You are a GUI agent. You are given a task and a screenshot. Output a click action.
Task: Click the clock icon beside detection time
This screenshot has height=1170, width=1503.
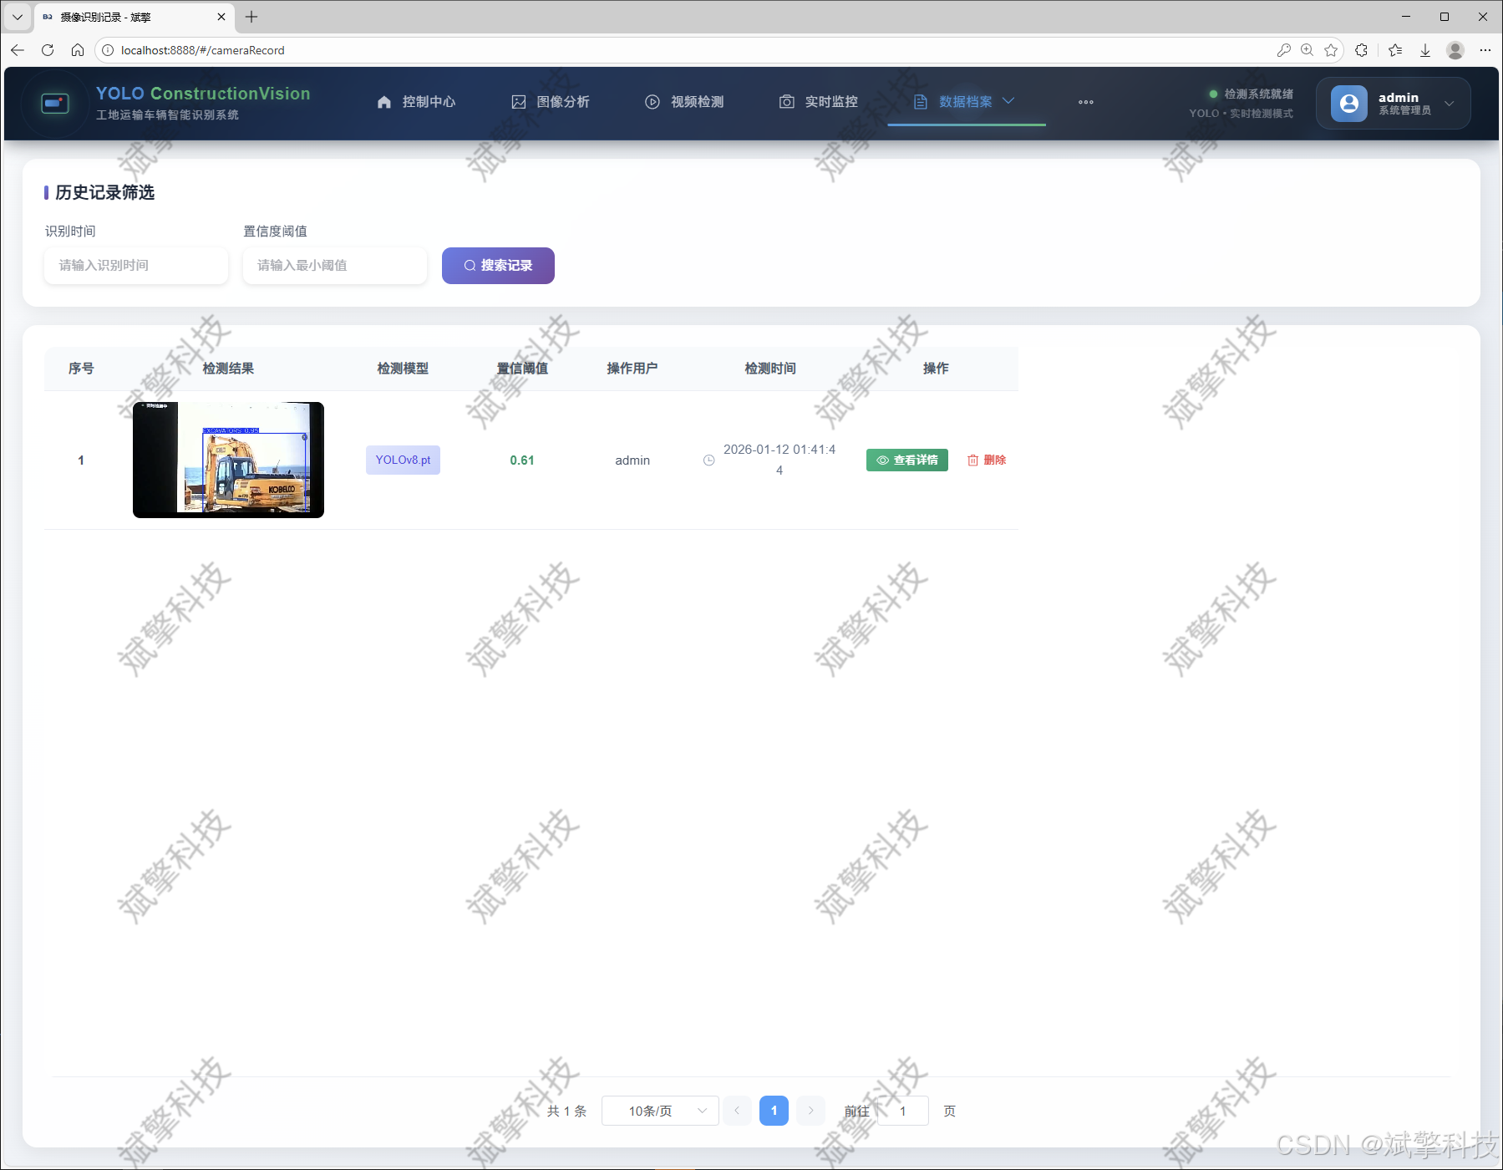708,460
